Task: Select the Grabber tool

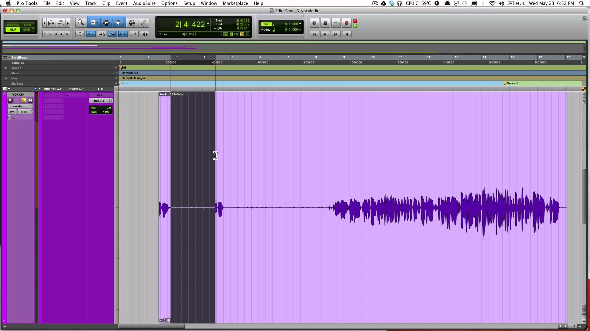Action: coord(118,23)
